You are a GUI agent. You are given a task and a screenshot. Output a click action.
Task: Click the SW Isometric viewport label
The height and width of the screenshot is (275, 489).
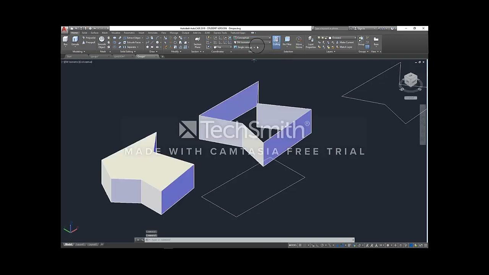coord(71,62)
